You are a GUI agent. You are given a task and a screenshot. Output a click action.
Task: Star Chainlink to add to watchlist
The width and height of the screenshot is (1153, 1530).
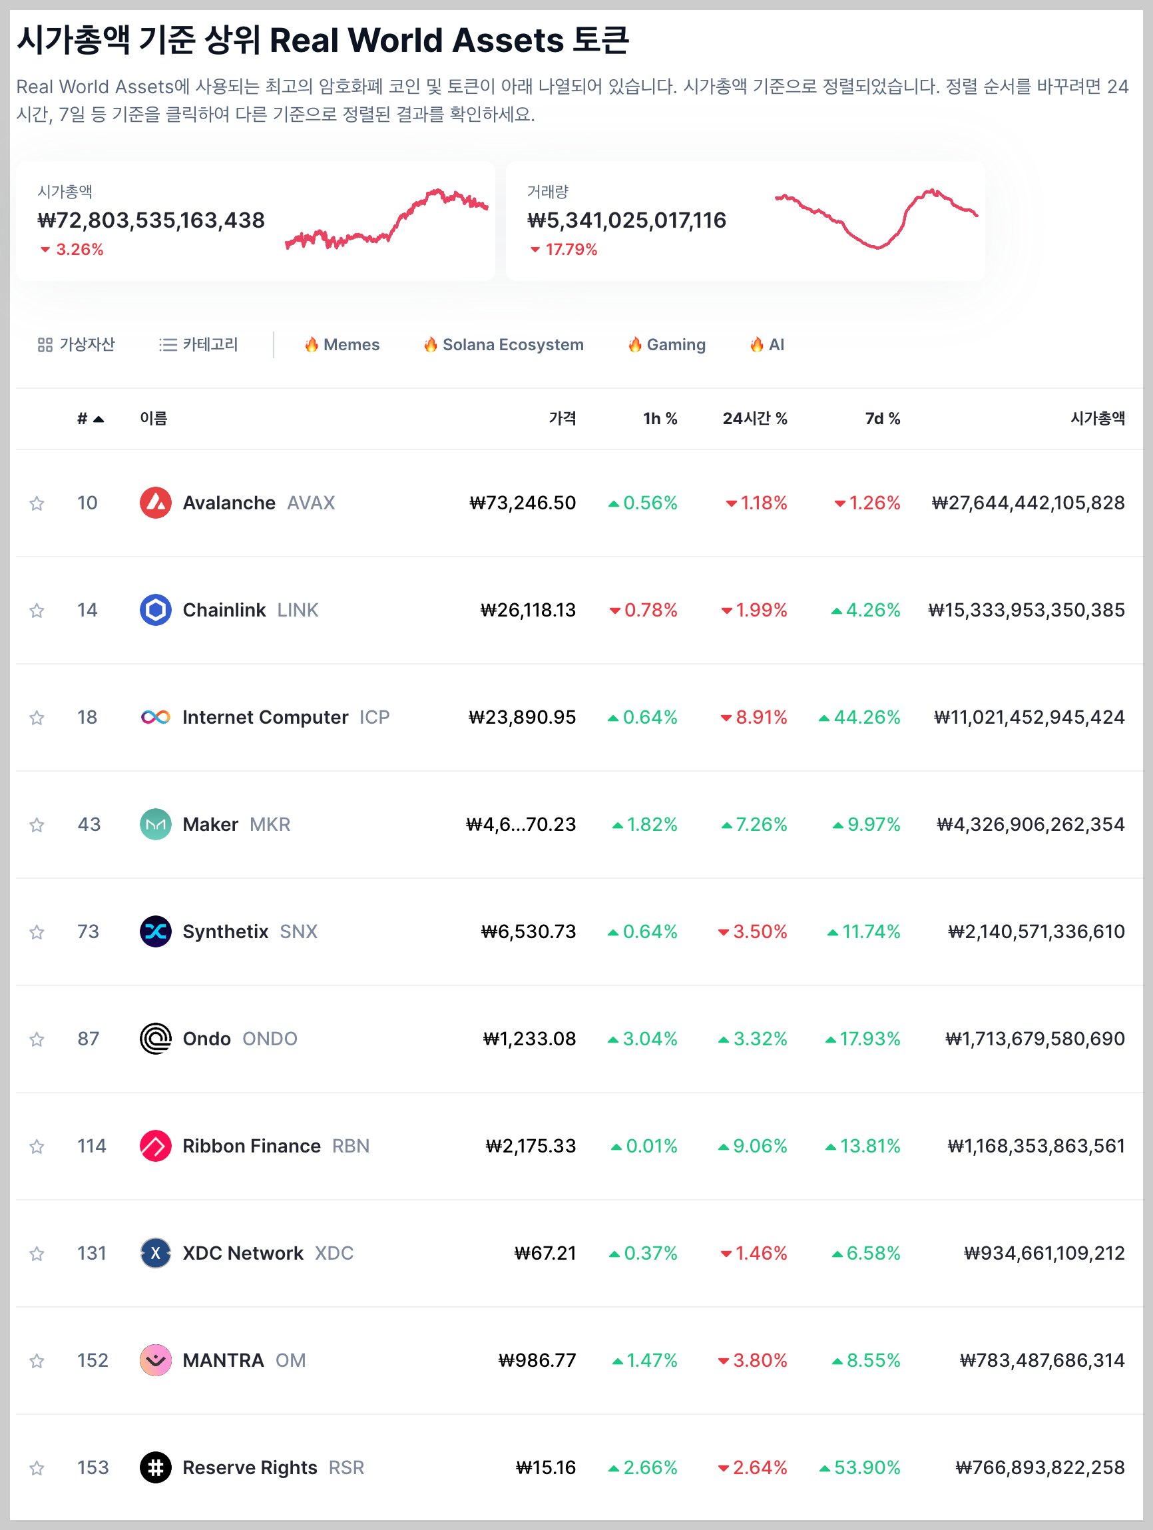point(37,610)
